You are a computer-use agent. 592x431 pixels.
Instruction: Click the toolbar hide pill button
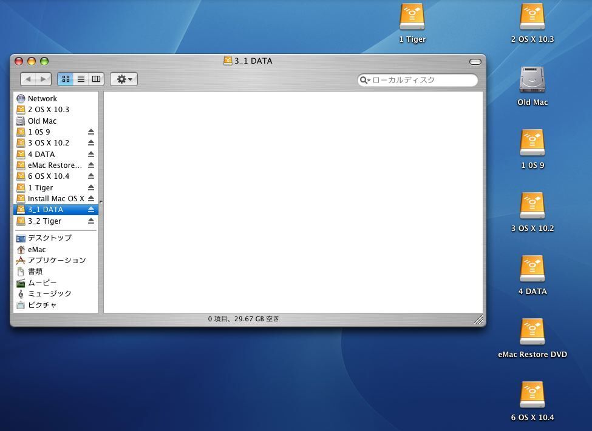(x=475, y=61)
